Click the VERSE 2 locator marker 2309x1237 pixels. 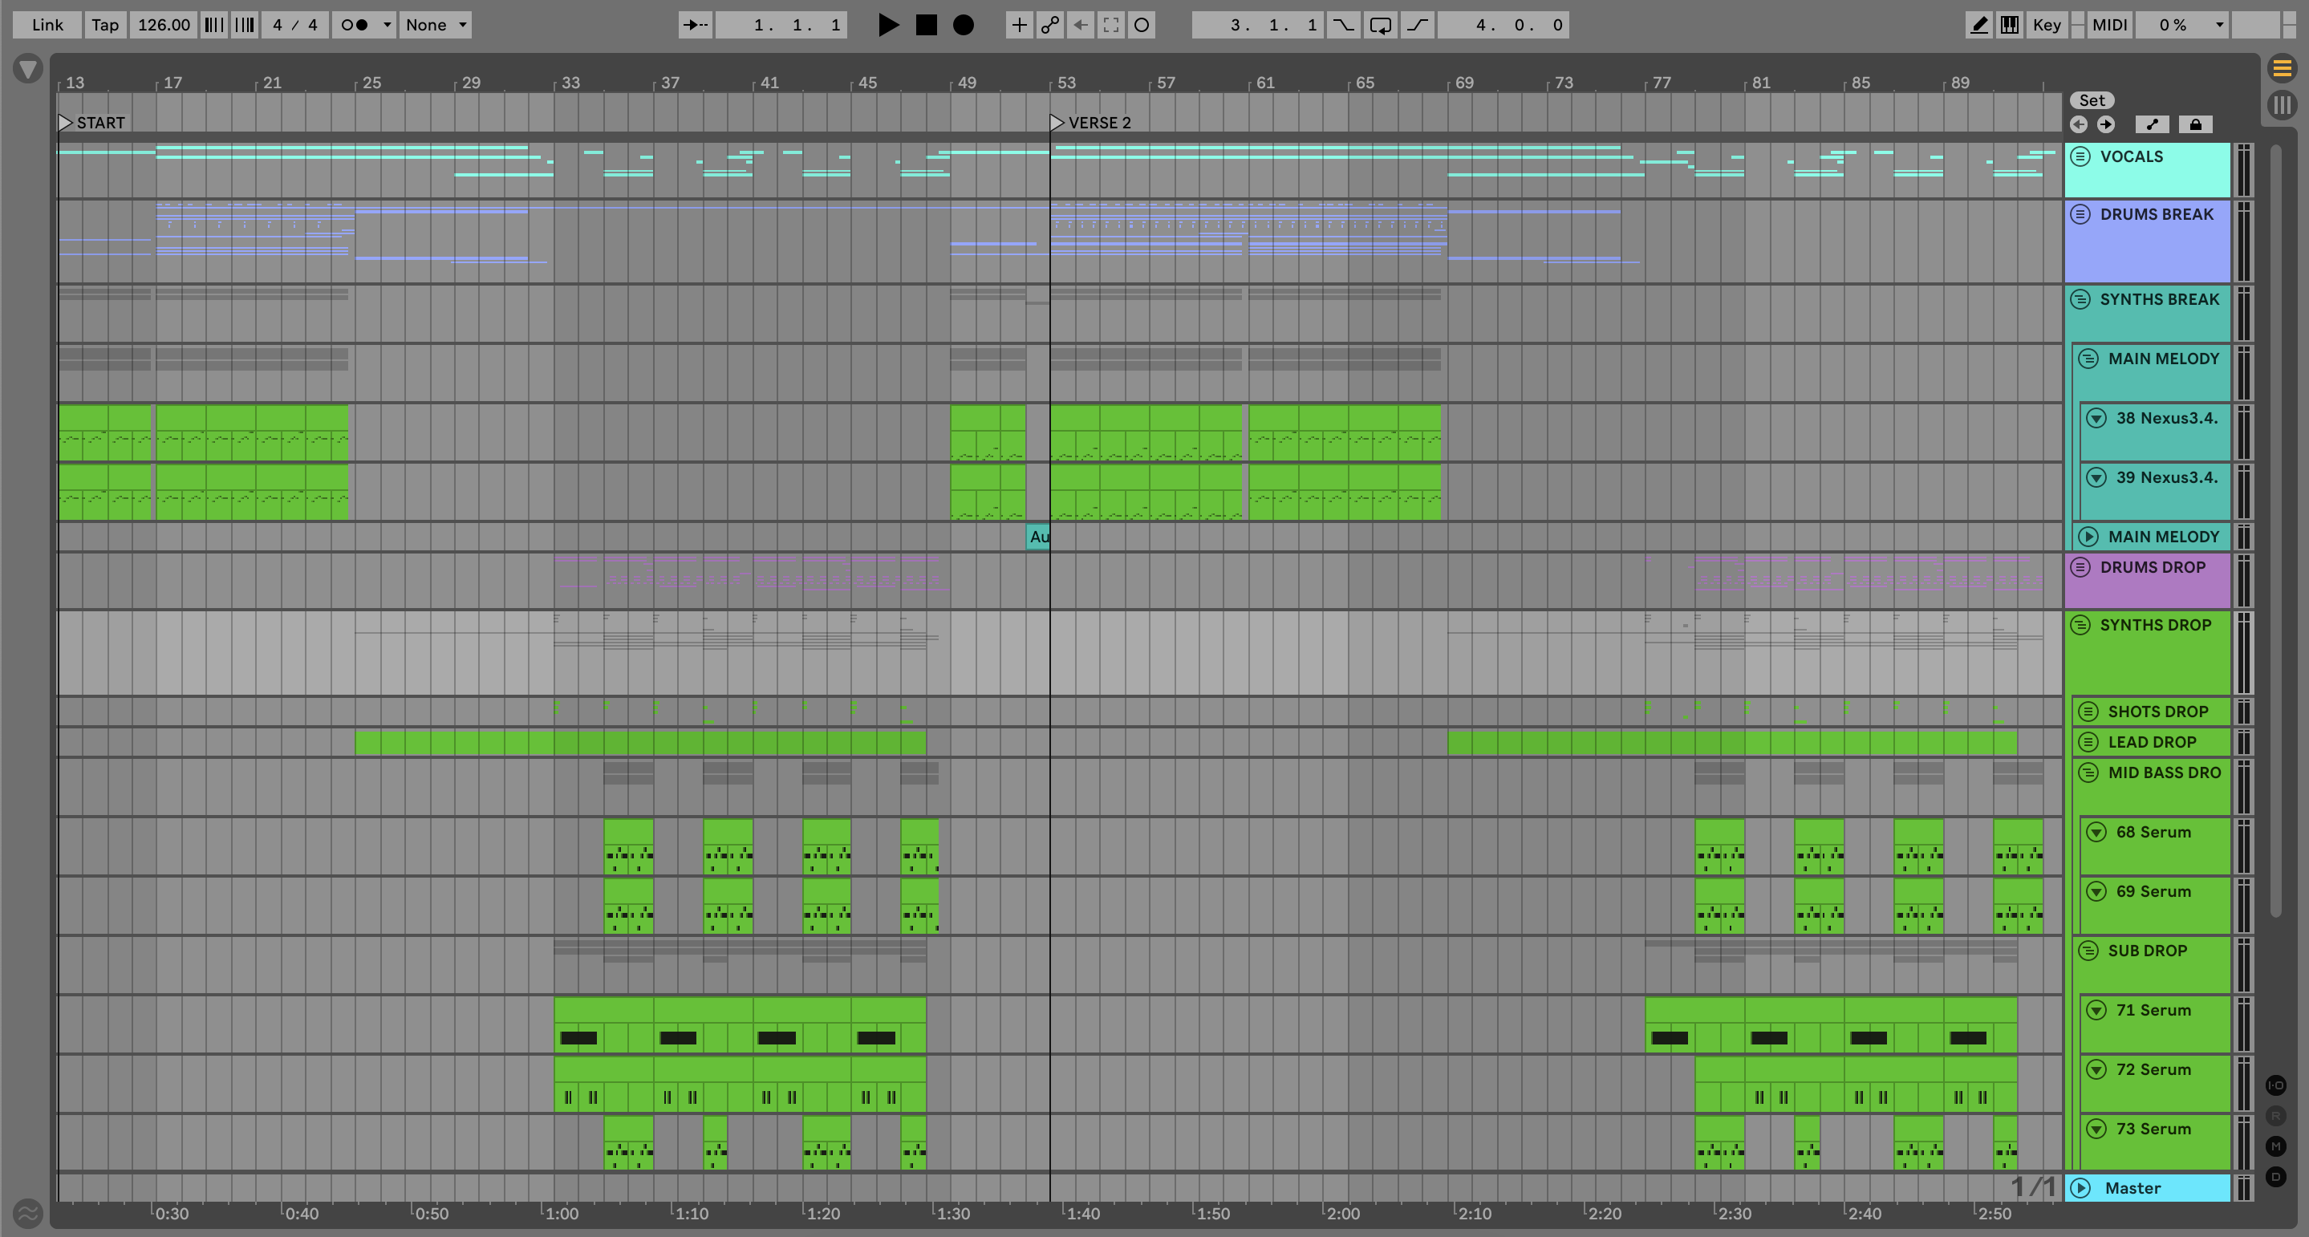[1057, 123]
